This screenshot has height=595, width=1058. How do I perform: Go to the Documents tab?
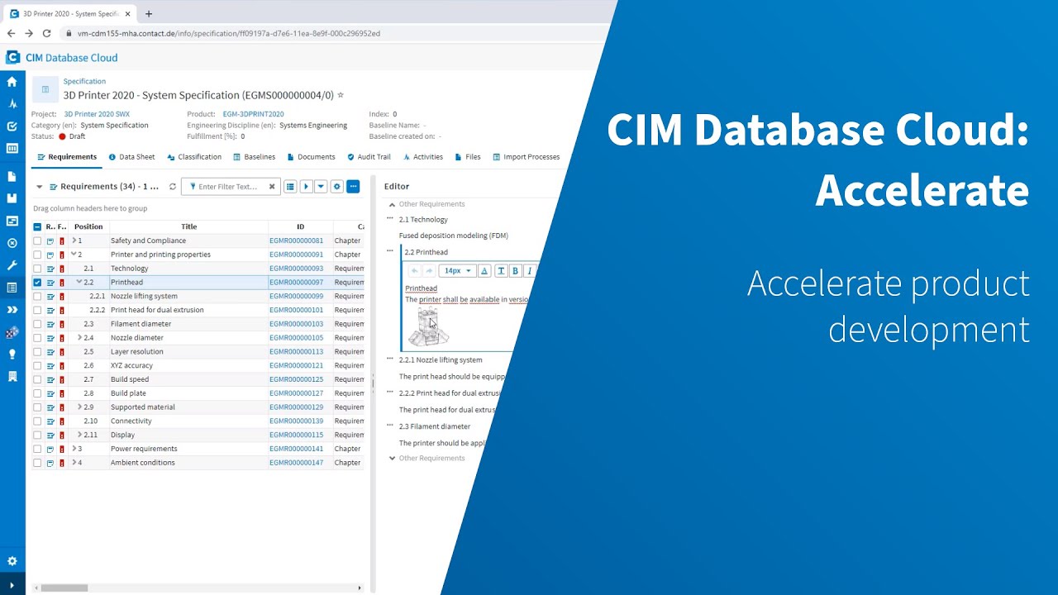(x=311, y=157)
